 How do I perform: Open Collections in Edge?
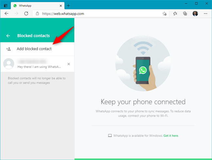[185, 13]
